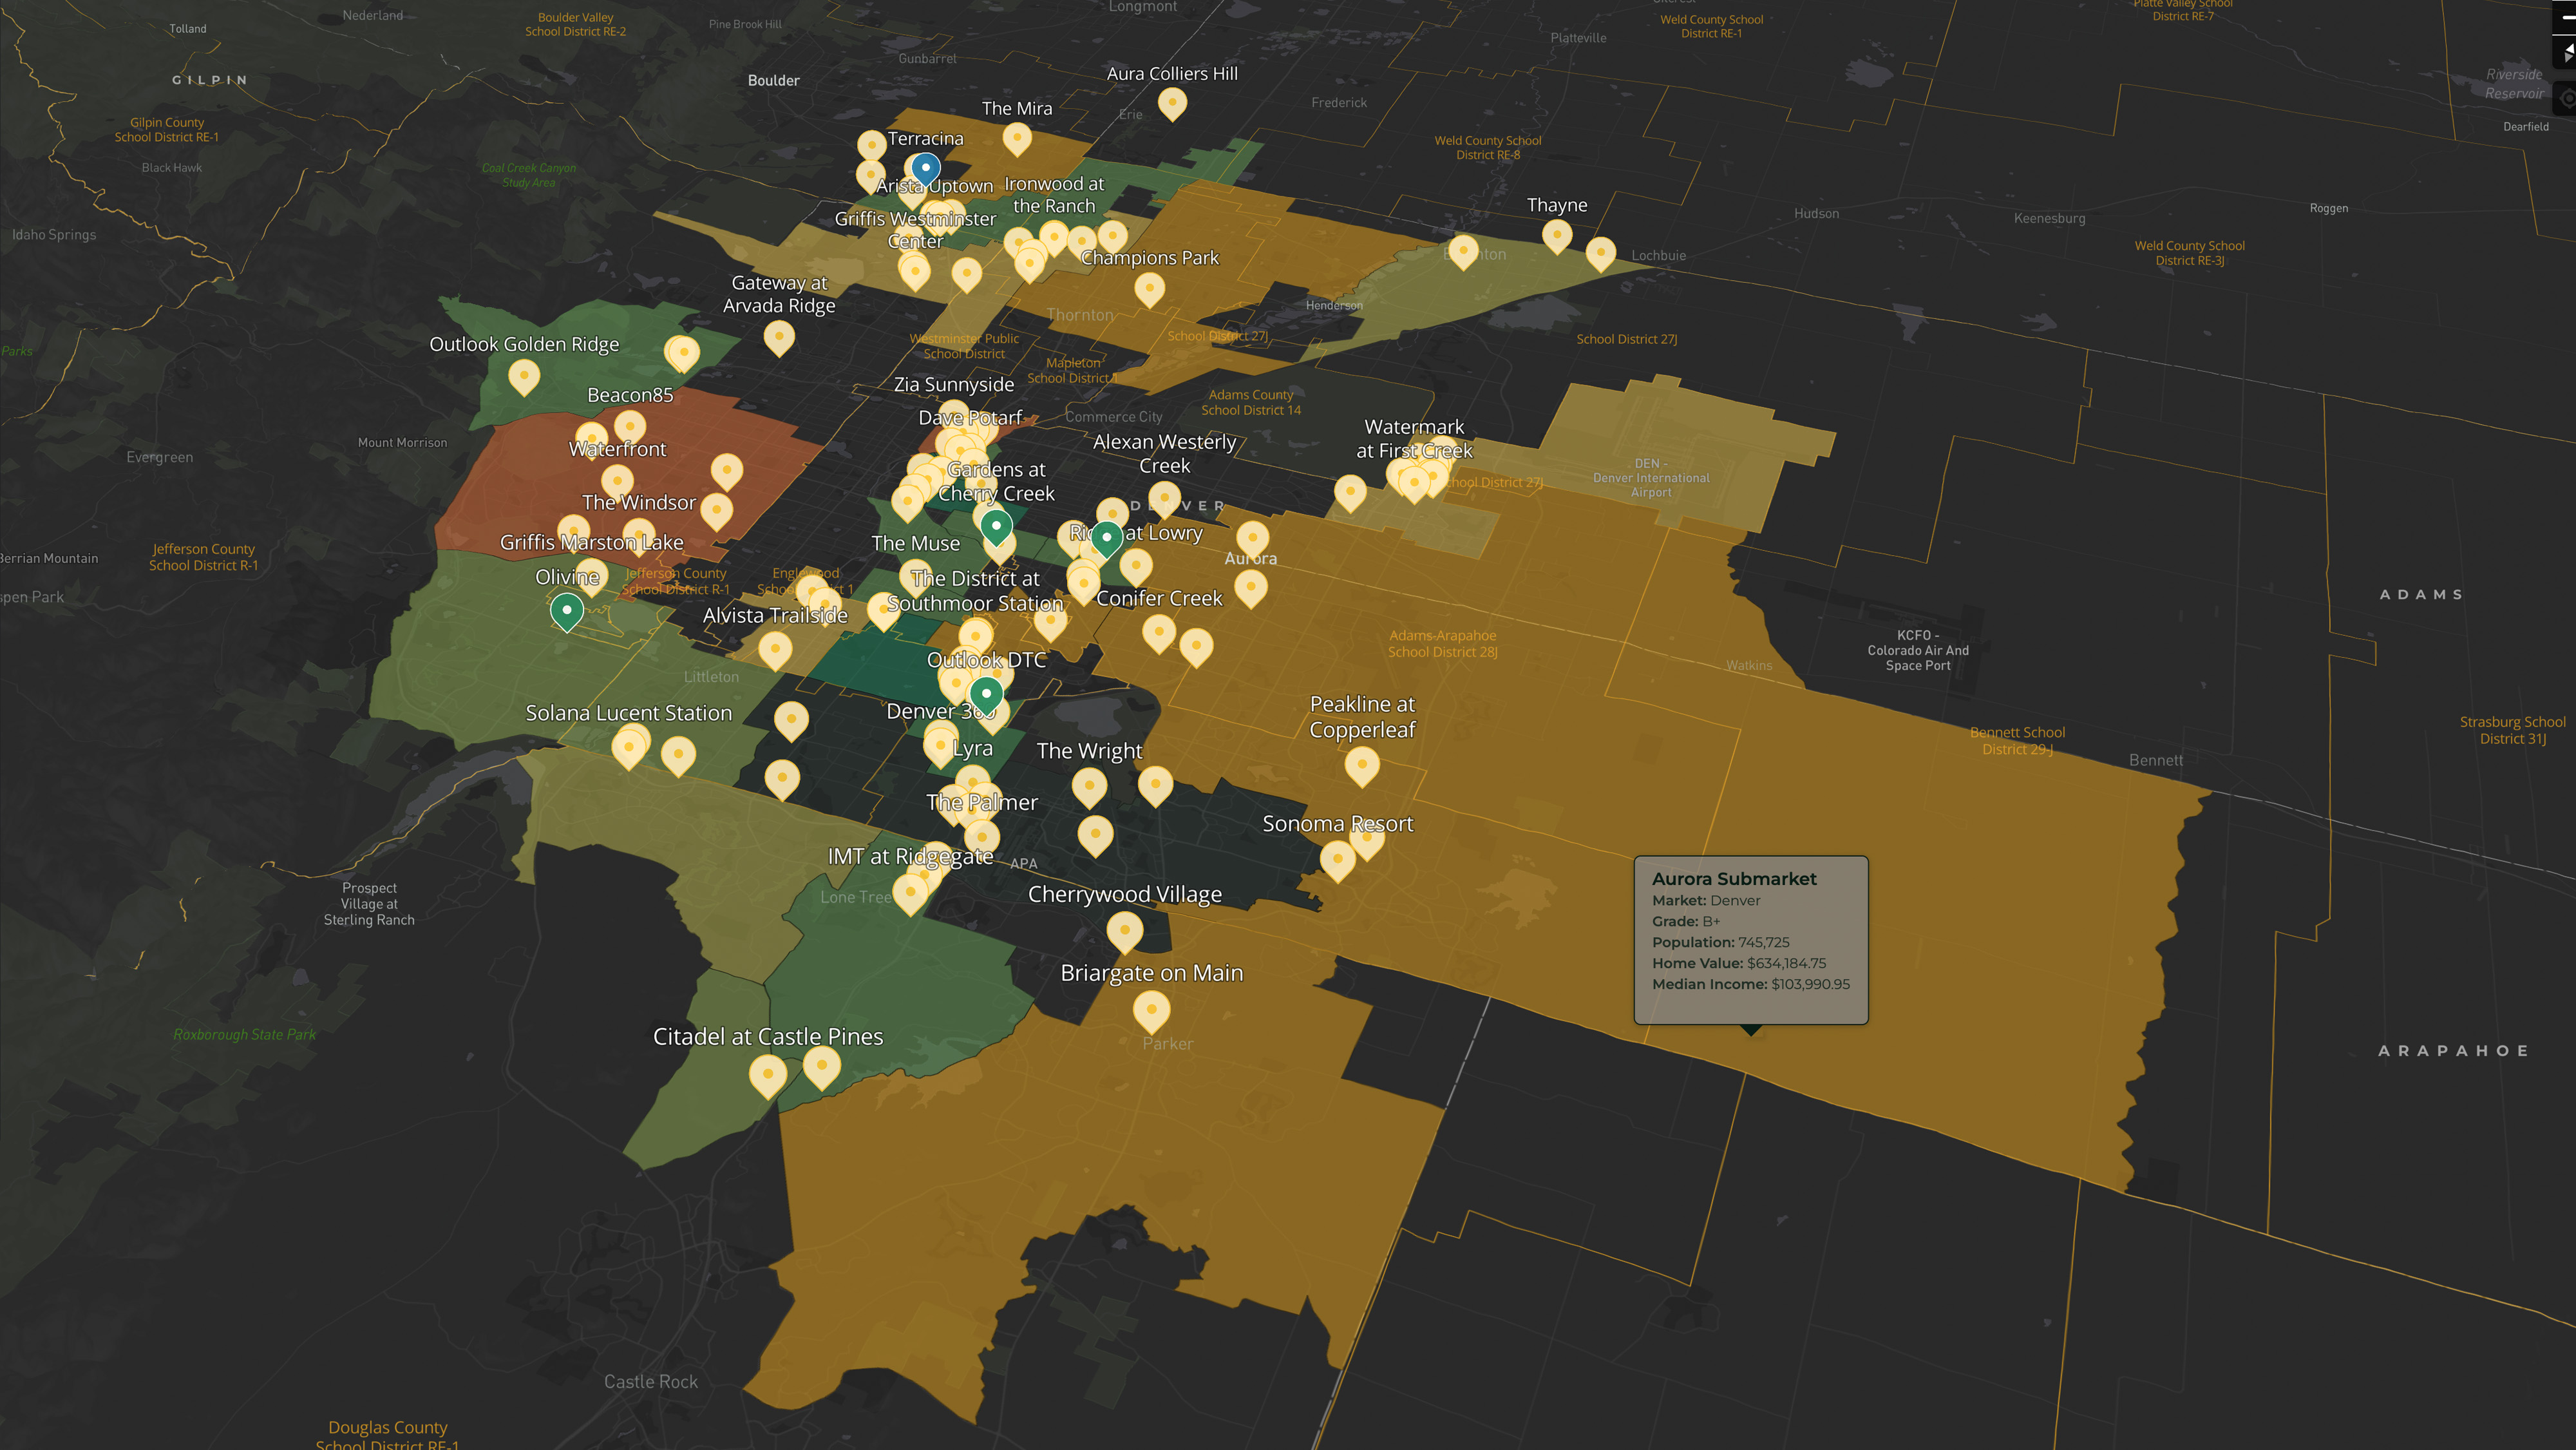Click the blue pin near Arista Uptown
This screenshot has width=2576, height=1450.
point(926,168)
